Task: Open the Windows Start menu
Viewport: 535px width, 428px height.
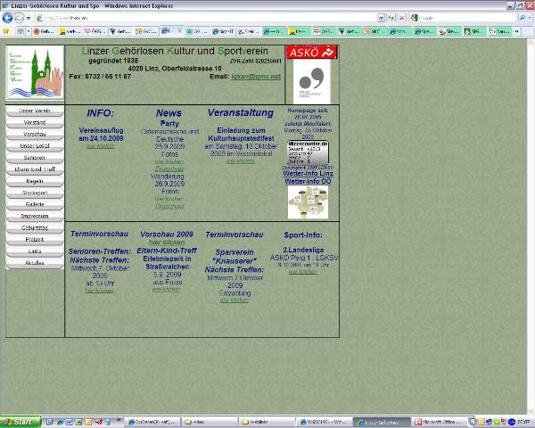Action: pyautogui.click(x=18, y=421)
